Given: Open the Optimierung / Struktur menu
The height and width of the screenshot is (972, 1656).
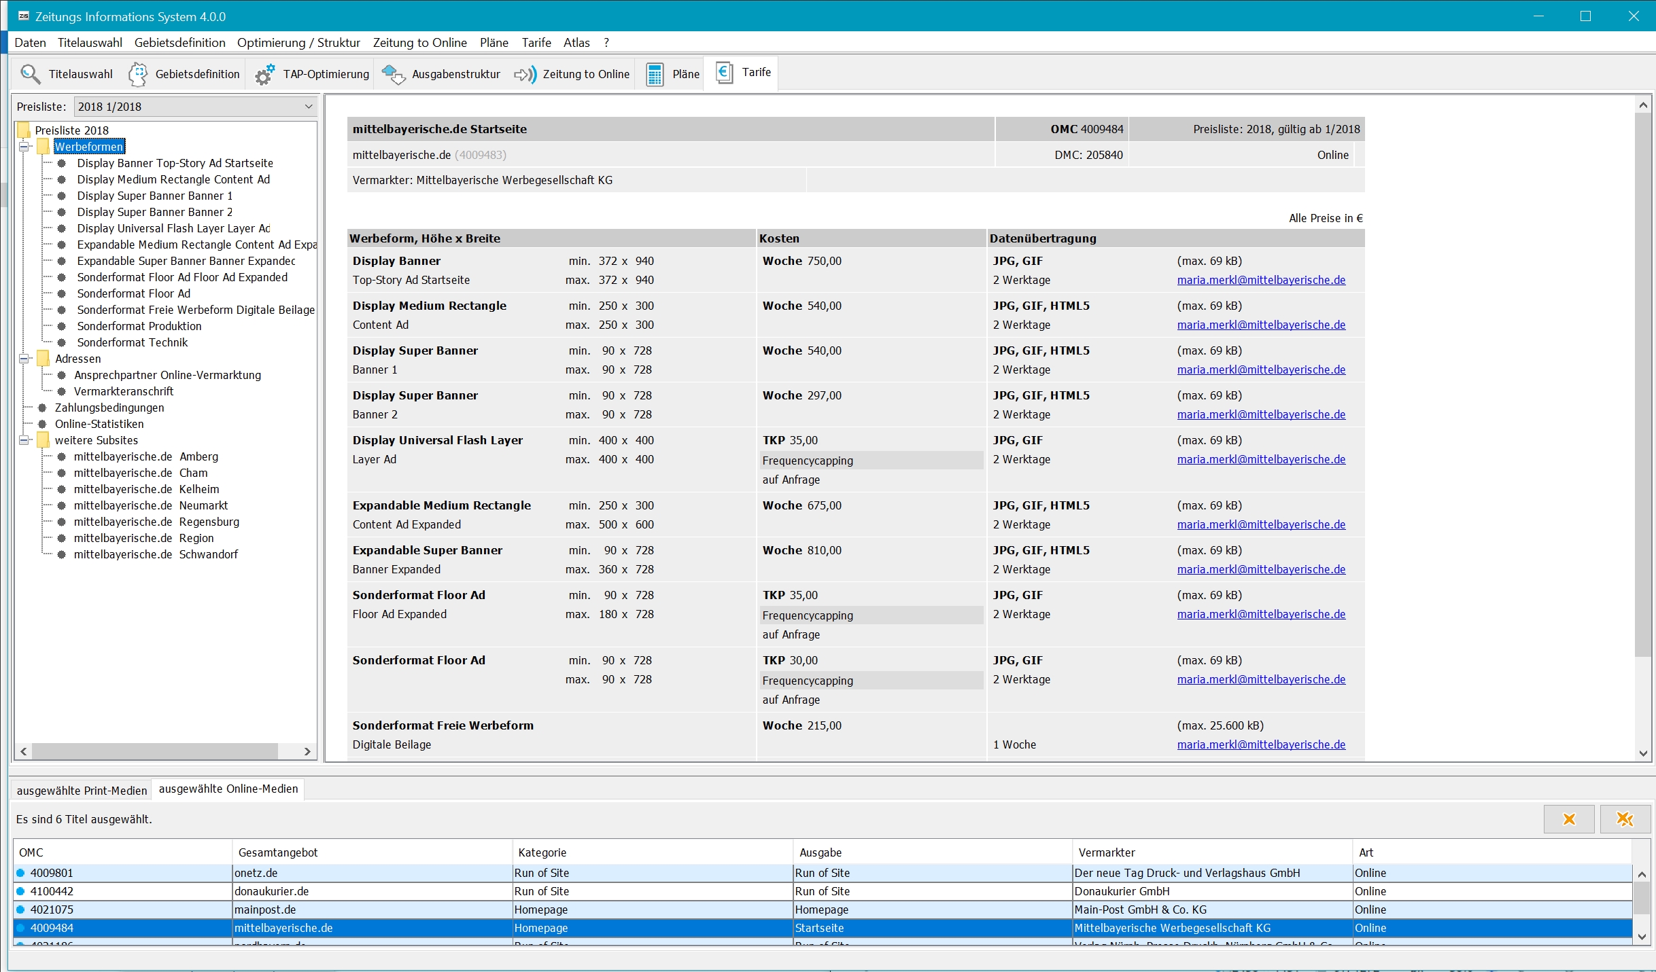Looking at the screenshot, I should pos(298,43).
